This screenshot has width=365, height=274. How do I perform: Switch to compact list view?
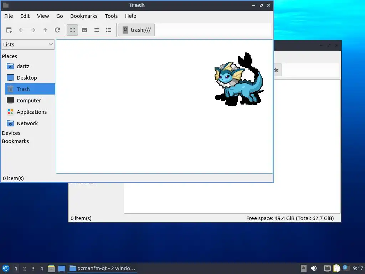pos(97,30)
